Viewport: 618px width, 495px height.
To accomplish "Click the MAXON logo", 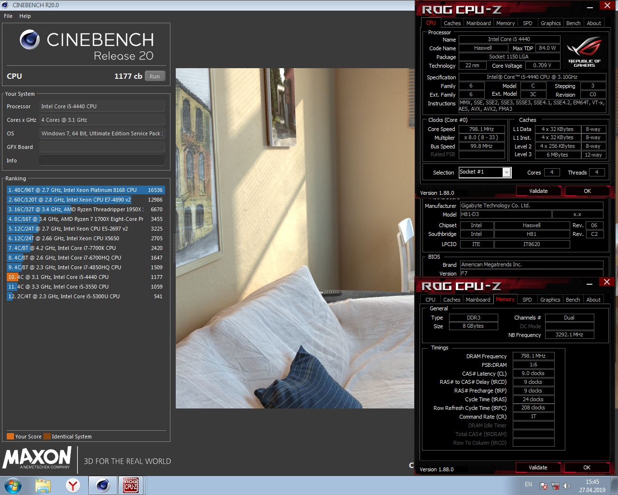I will pyautogui.click(x=37, y=458).
